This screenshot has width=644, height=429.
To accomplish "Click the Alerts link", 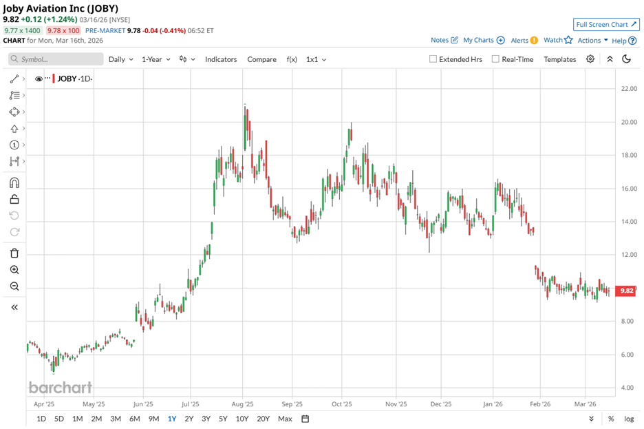I will pos(519,40).
